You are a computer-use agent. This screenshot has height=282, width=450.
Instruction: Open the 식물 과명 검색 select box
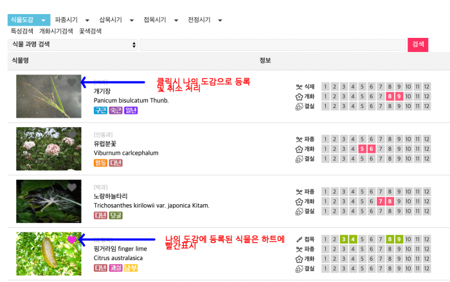coord(73,44)
